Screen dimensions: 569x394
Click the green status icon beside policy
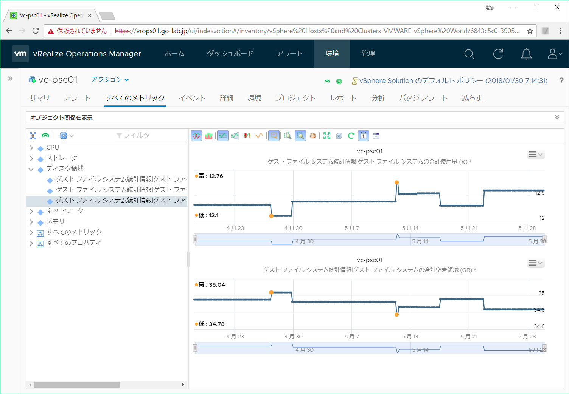click(x=339, y=81)
